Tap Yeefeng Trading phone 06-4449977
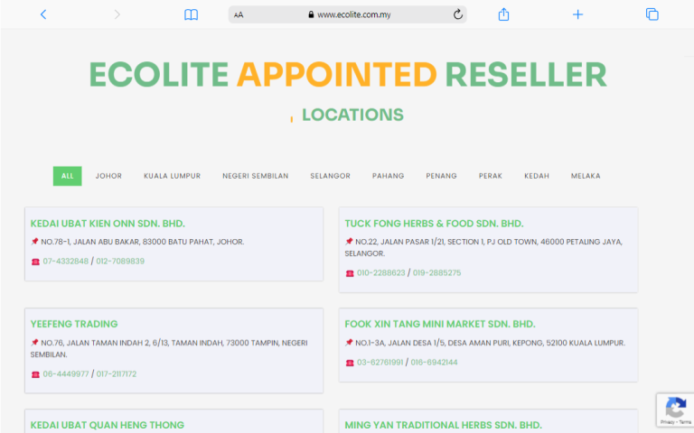Image resolution: width=694 pixels, height=433 pixels. click(x=65, y=373)
